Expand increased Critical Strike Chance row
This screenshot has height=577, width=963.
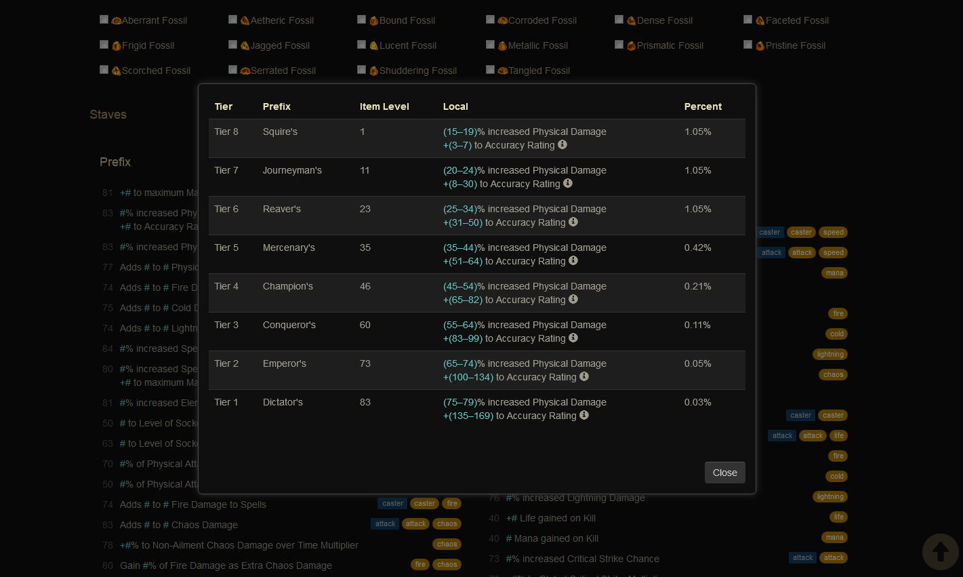pyautogui.click(x=583, y=559)
